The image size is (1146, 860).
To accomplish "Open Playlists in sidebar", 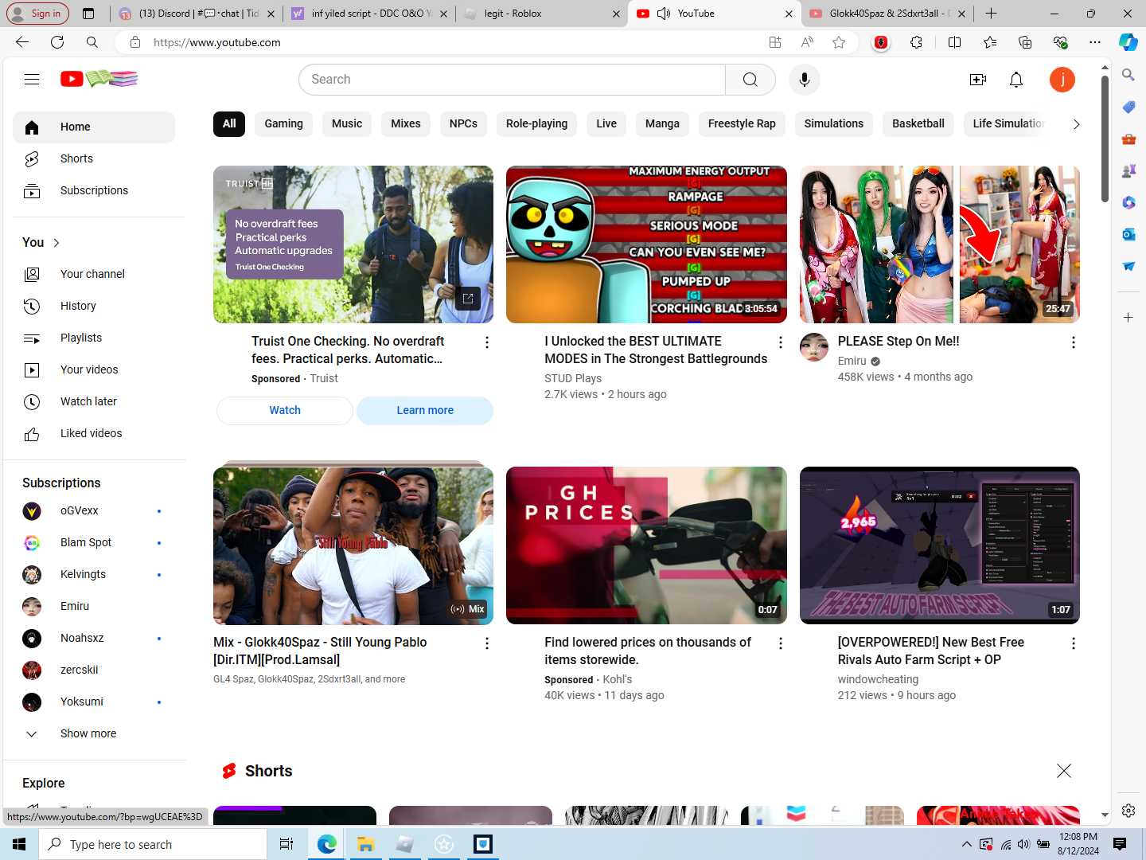I will tap(94, 338).
